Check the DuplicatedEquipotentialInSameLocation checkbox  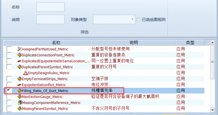9,61
